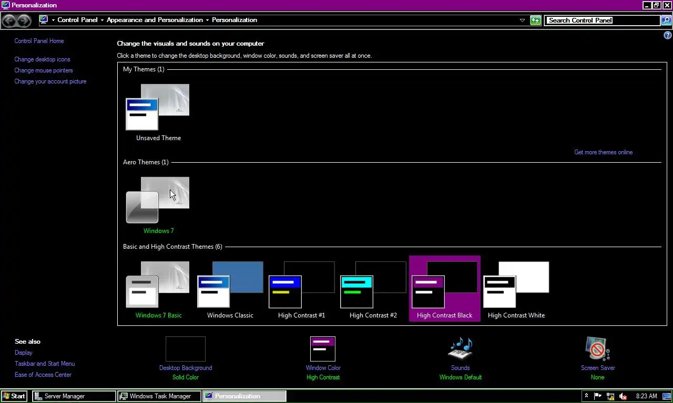Image resolution: width=673 pixels, height=403 pixels.
Task: Open Taskbar and Start Menu link
Action: point(45,364)
